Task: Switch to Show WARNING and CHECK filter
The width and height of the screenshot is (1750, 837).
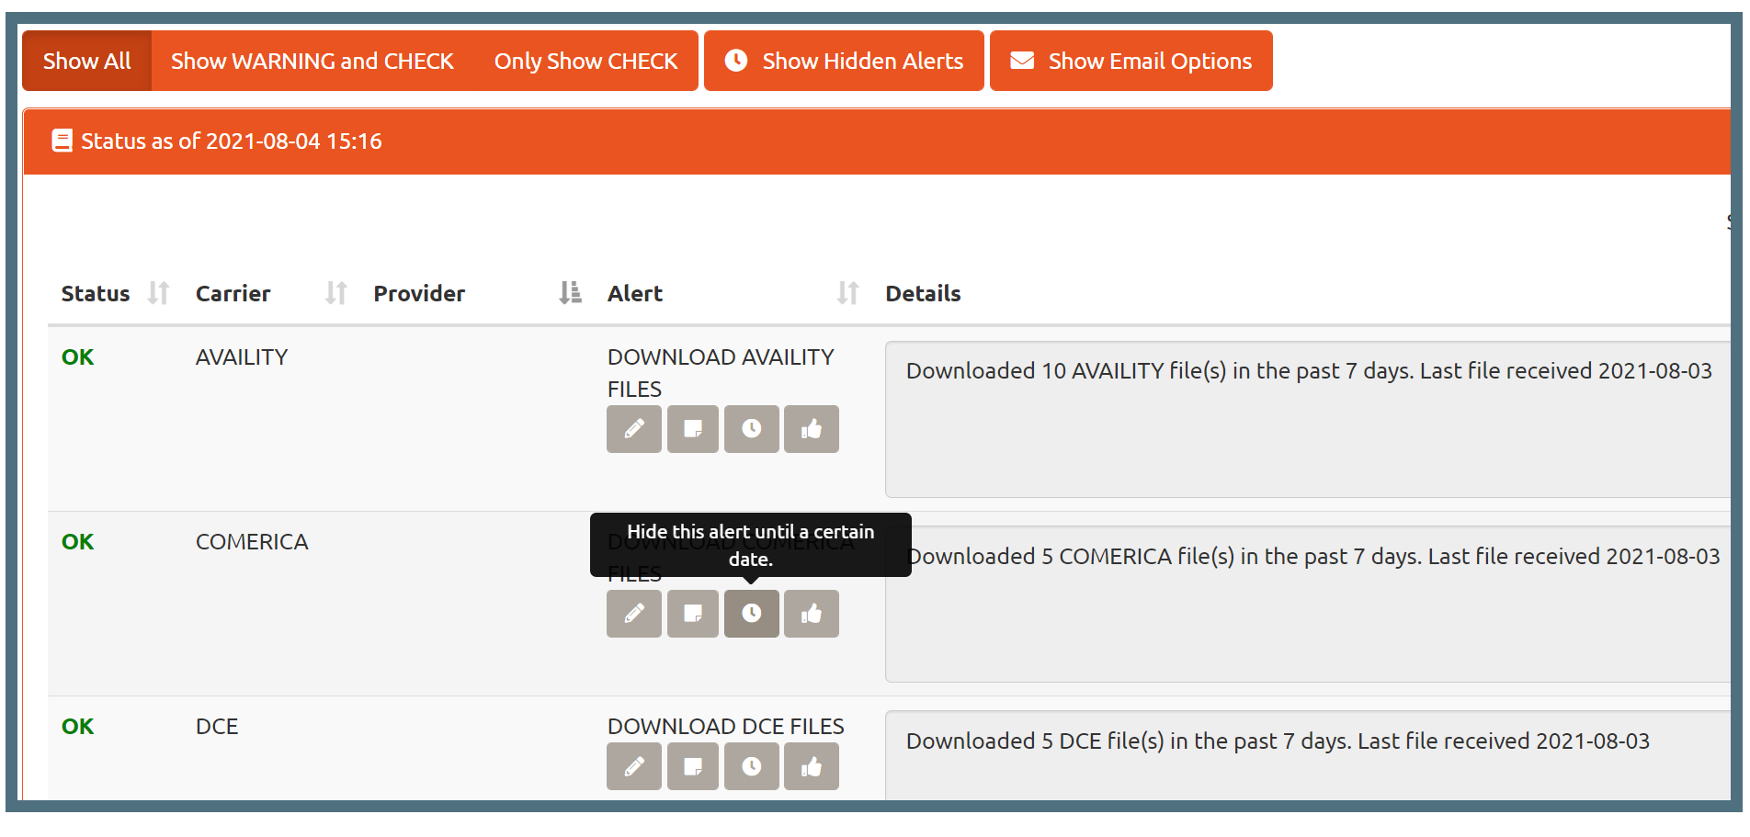Action: (x=312, y=61)
